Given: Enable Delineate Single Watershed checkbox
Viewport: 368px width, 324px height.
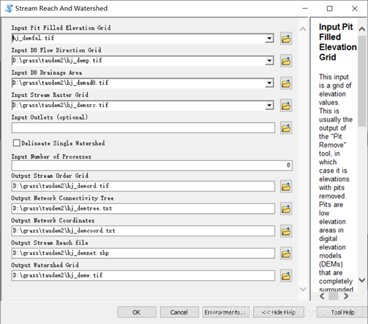Looking at the screenshot, I should [17, 143].
